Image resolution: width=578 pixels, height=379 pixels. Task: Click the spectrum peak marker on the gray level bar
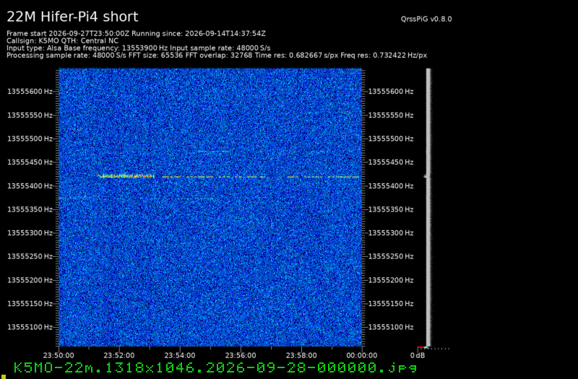tap(426, 176)
